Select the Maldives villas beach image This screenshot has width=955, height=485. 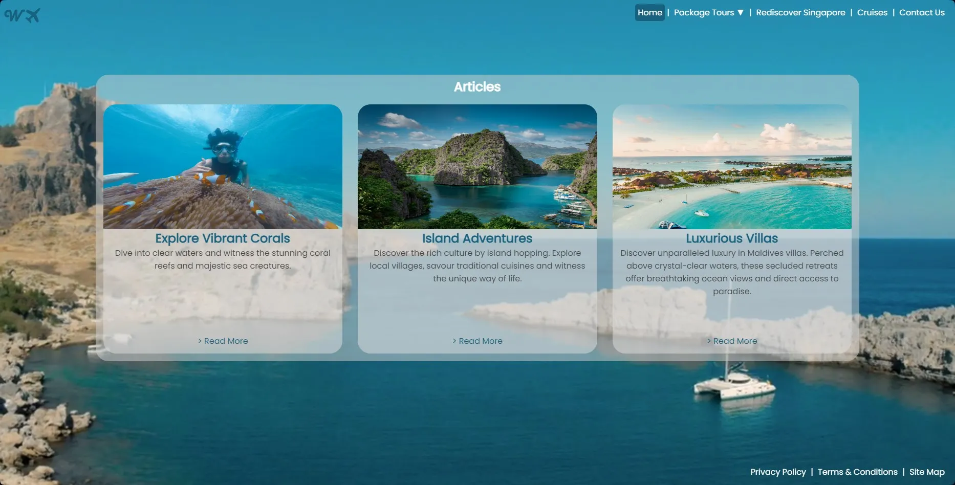[732, 167]
